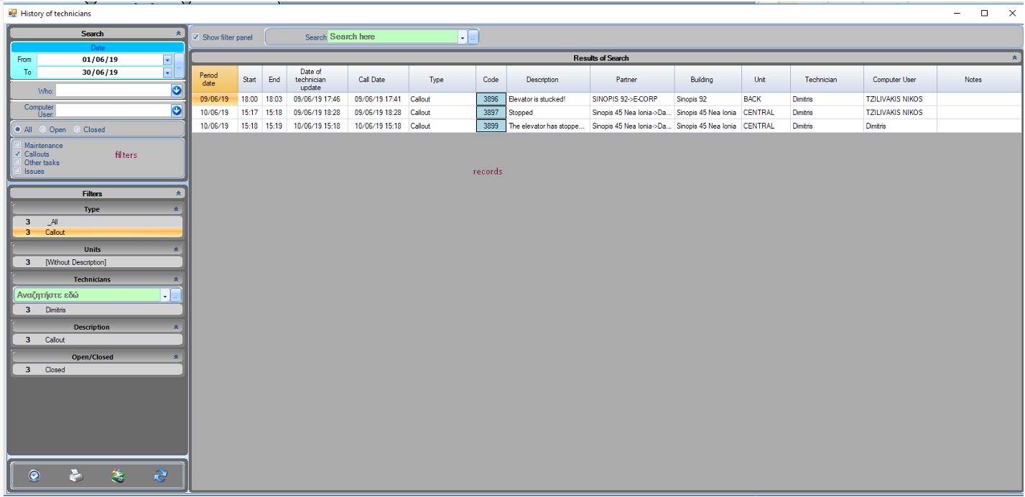Click ellipsis button next to Technicians search box
The image size is (1025, 497).
pyautogui.click(x=176, y=295)
